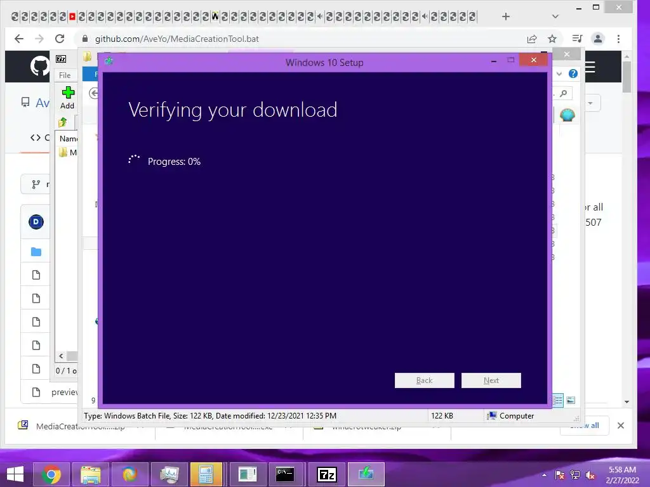This screenshot has height=487, width=650.
Task: Close the Chrome downloads bar
Action: coord(621,425)
